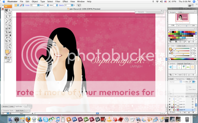Select the Gradient tool
The width and height of the screenshot is (198, 123).
[x=10, y=35]
